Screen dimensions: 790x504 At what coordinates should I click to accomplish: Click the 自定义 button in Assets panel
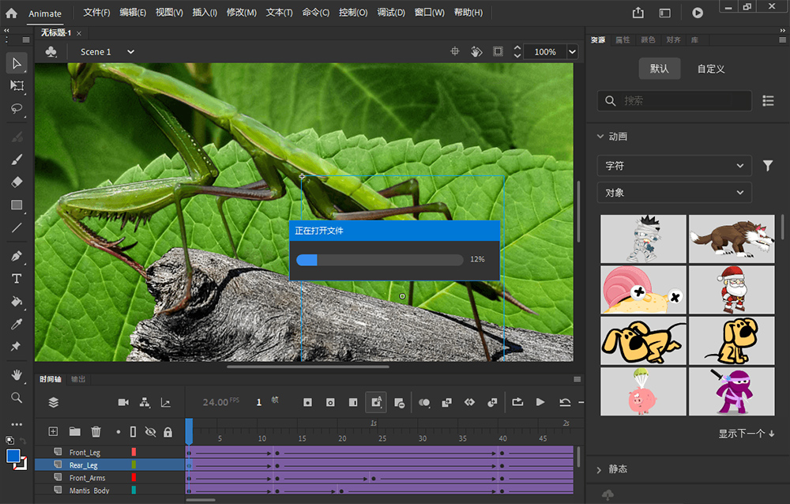point(710,69)
